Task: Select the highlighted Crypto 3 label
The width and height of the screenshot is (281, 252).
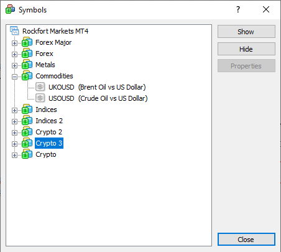Action: [x=49, y=143]
